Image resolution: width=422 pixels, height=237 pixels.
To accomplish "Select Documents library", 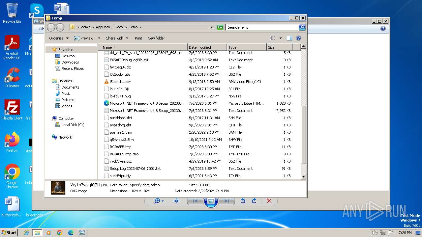I will (70, 87).
